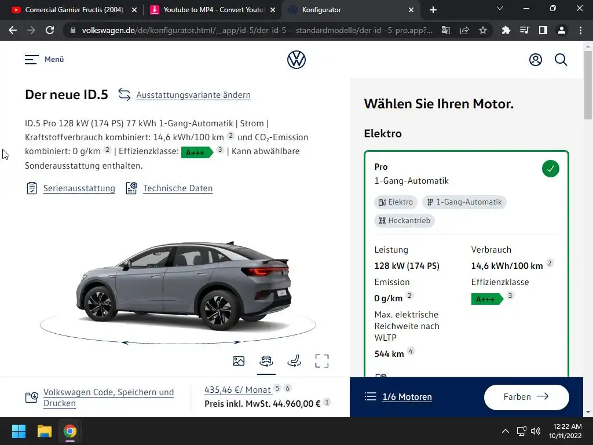
Task: Switch to image gallery view icon
Action: [x=239, y=361]
